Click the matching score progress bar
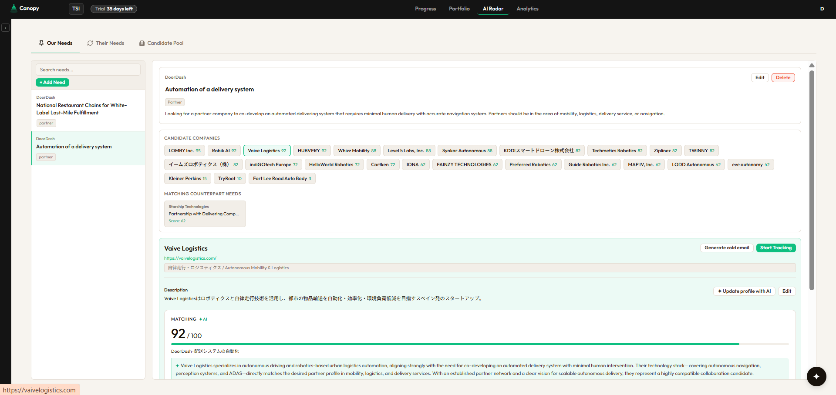 pos(480,344)
